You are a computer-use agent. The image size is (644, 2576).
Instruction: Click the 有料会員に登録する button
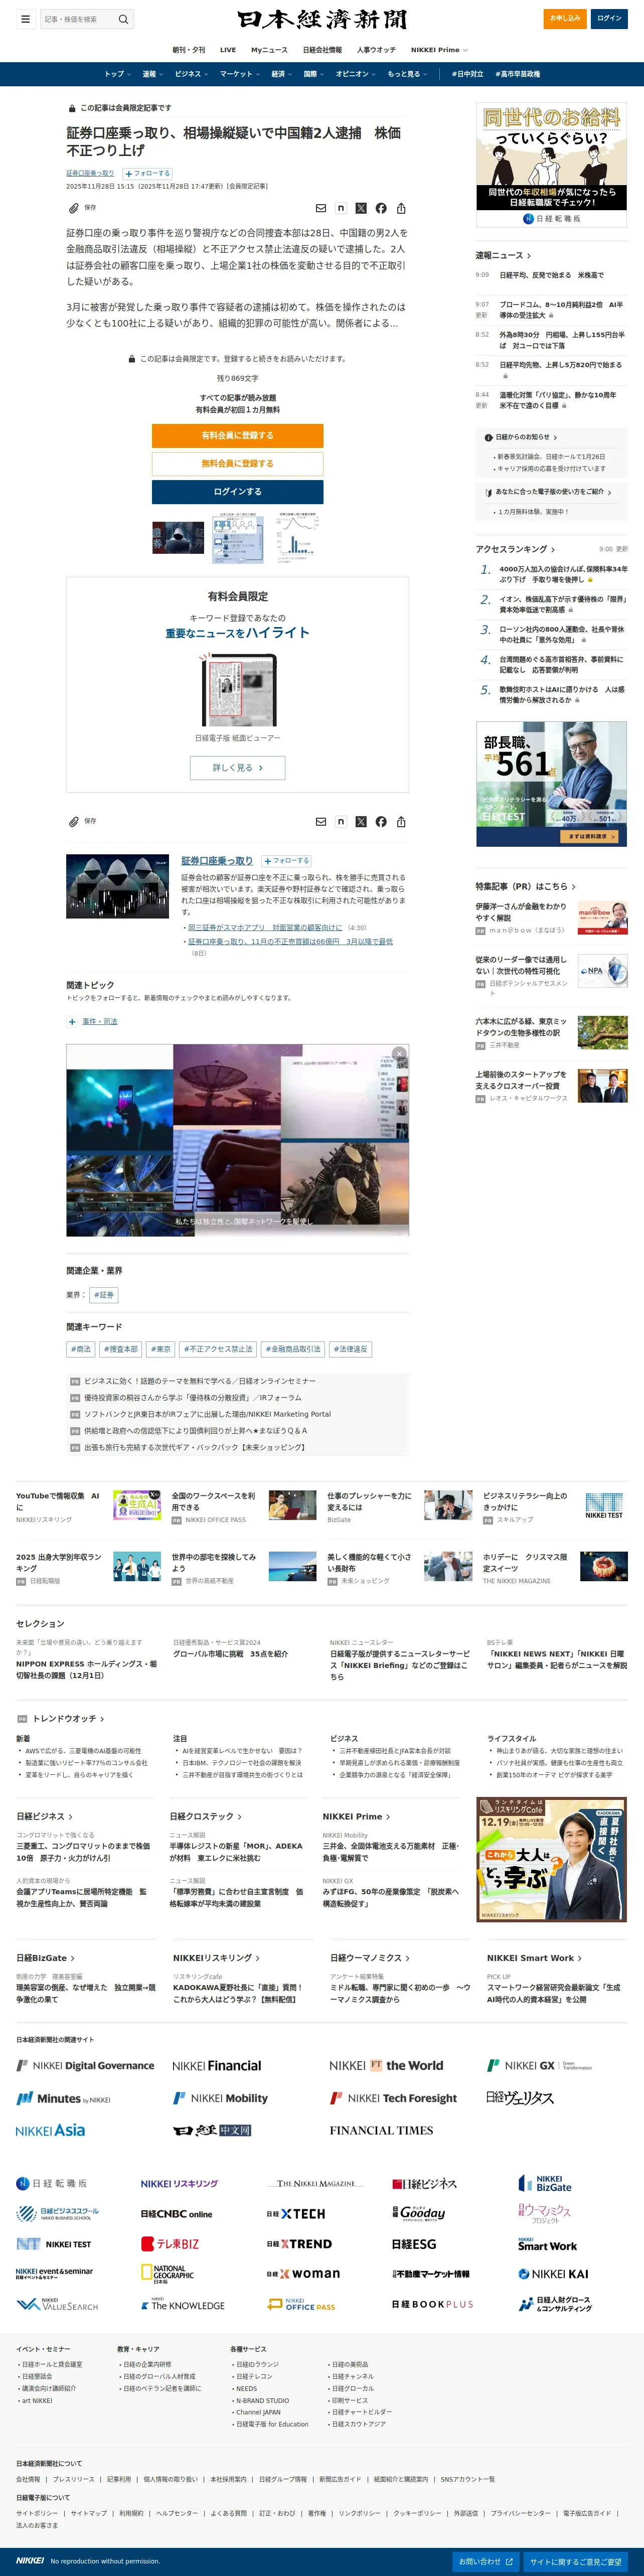click(237, 435)
